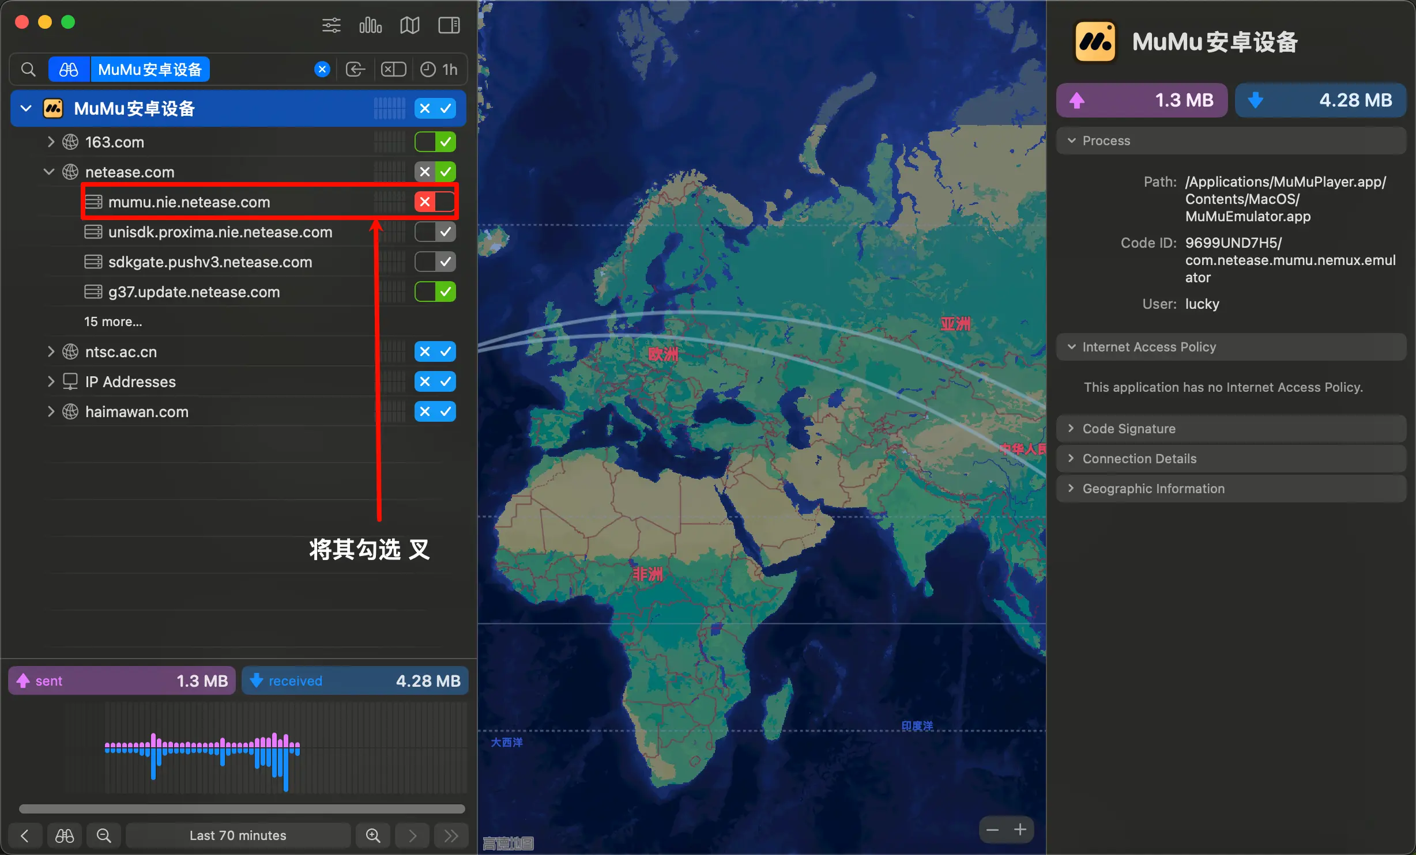Zoom in the traffic timeline
The height and width of the screenshot is (855, 1416).
[373, 835]
